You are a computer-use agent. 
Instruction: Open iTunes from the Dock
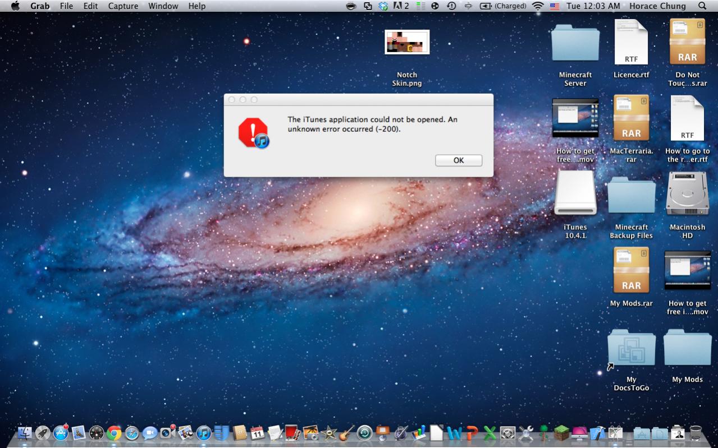click(203, 433)
